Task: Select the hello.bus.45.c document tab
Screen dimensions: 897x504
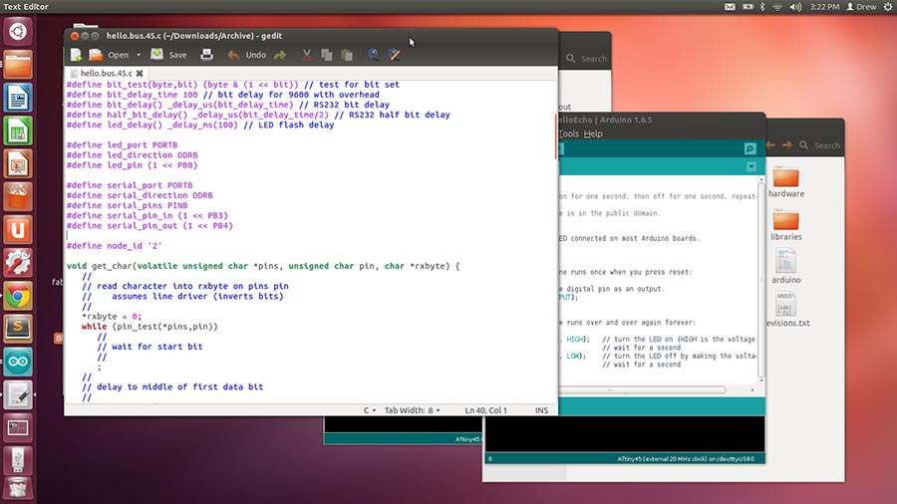Action: pyautogui.click(x=106, y=73)
